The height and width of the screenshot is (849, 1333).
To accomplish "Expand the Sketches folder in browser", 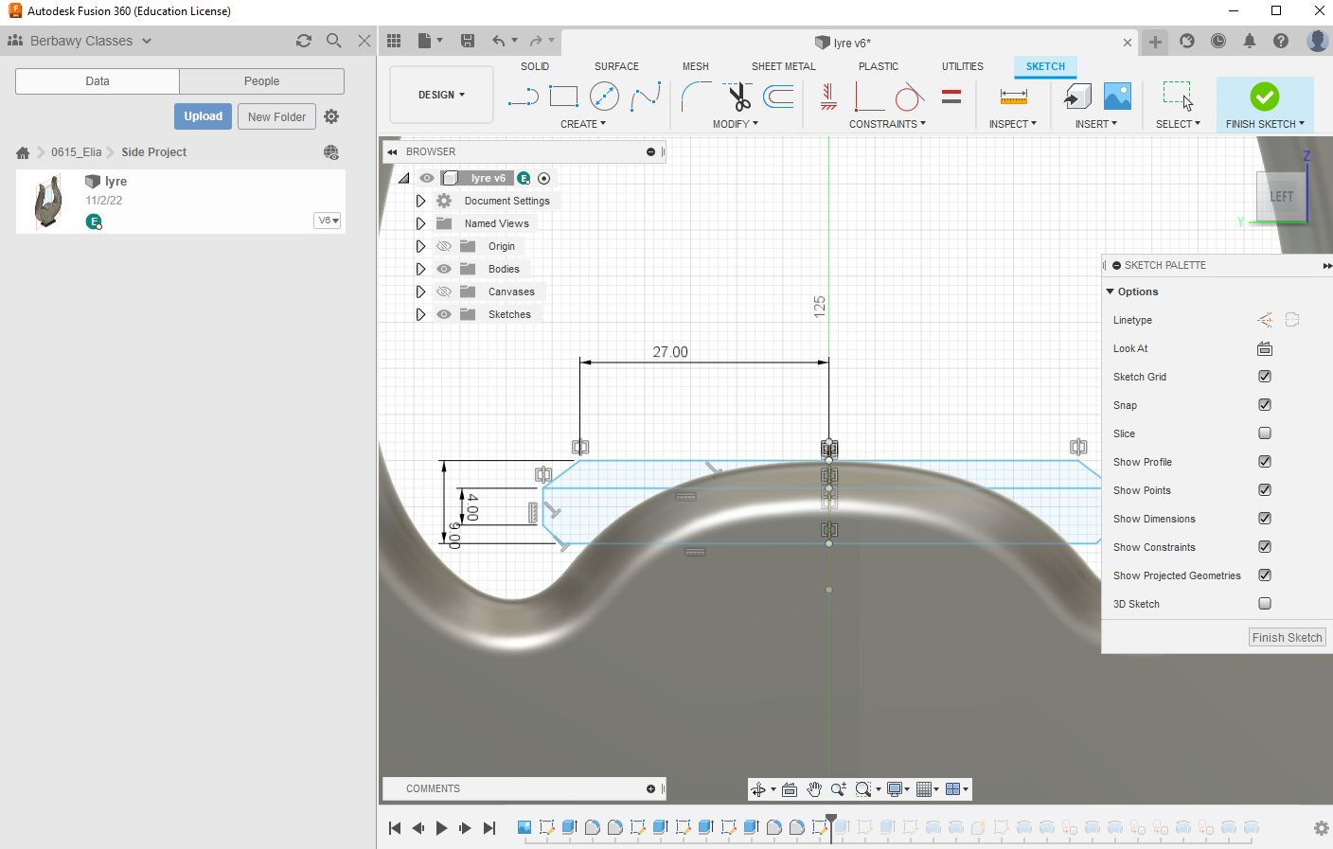I will coord(420,314).
